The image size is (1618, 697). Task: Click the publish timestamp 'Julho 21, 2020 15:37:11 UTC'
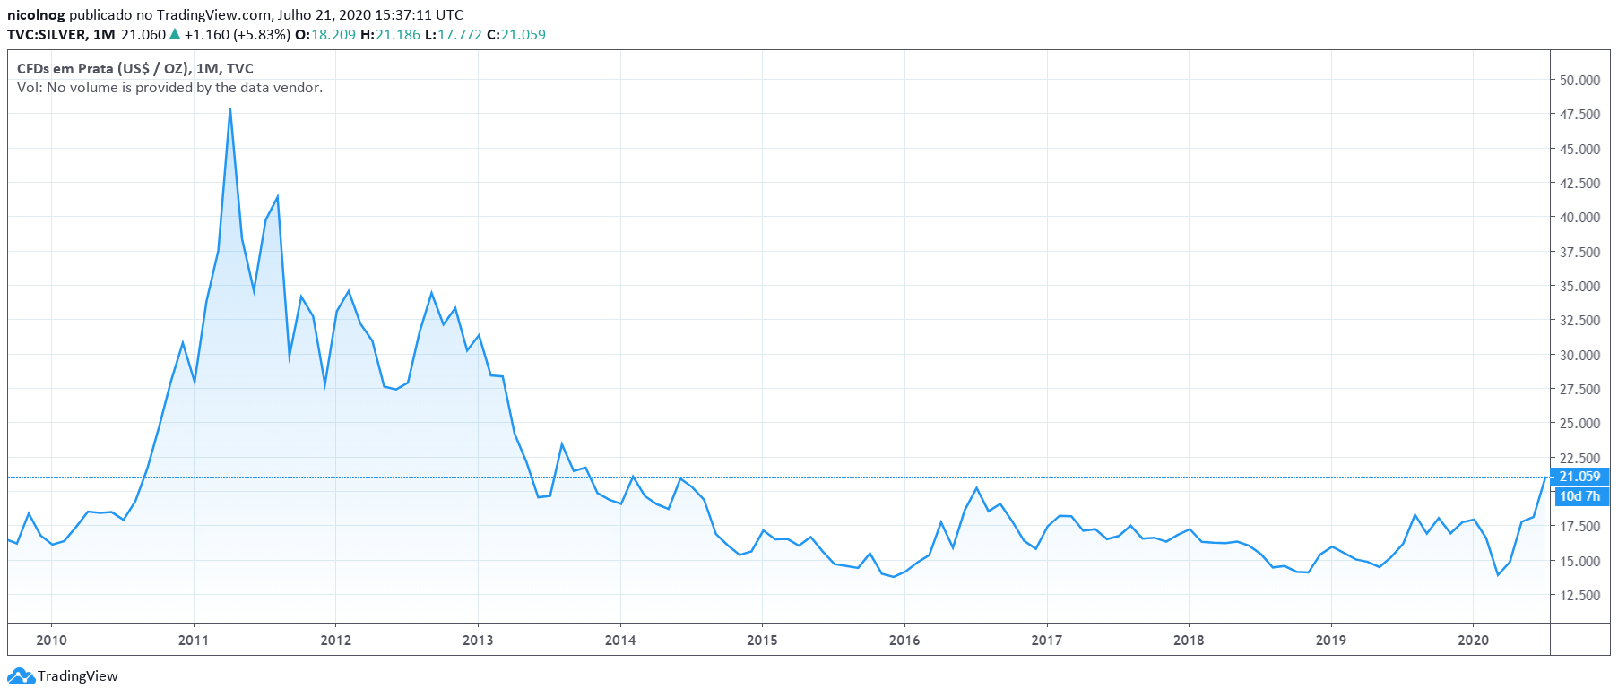(x=371, y=15)
